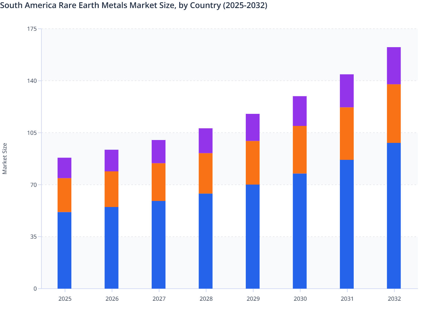Select the blue segment of the 2031 bar

(x=347, y=224)
